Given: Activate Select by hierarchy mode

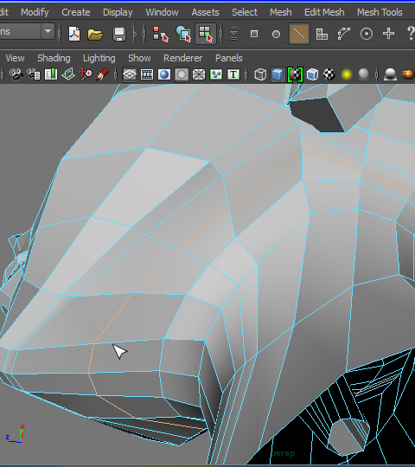Looking at the screenshot, I should 161,34.
